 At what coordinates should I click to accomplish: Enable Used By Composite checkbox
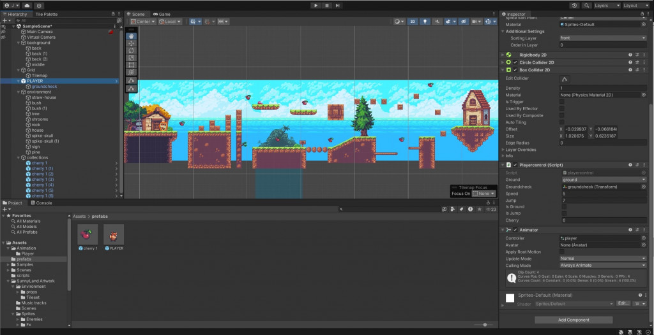pos(562,115)
